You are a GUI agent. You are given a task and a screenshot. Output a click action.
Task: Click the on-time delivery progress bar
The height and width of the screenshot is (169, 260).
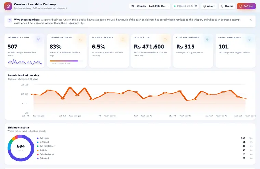[x=66, y=61]
